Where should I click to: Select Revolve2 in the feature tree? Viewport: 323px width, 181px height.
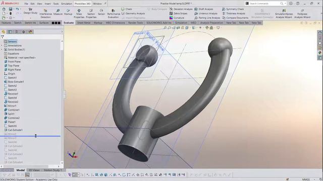point(11,102)
